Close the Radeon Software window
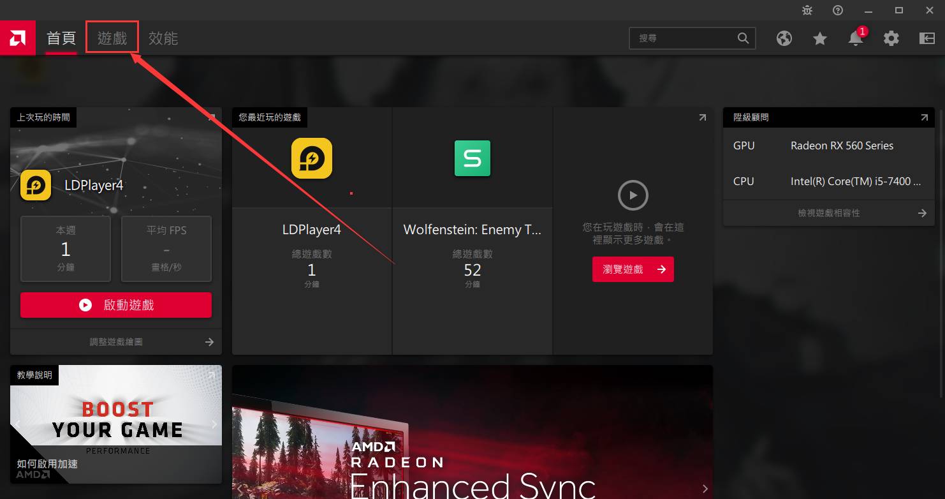 (930, 10)
